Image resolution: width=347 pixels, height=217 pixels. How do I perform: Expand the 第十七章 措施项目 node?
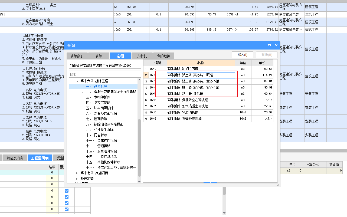point(77,173)
